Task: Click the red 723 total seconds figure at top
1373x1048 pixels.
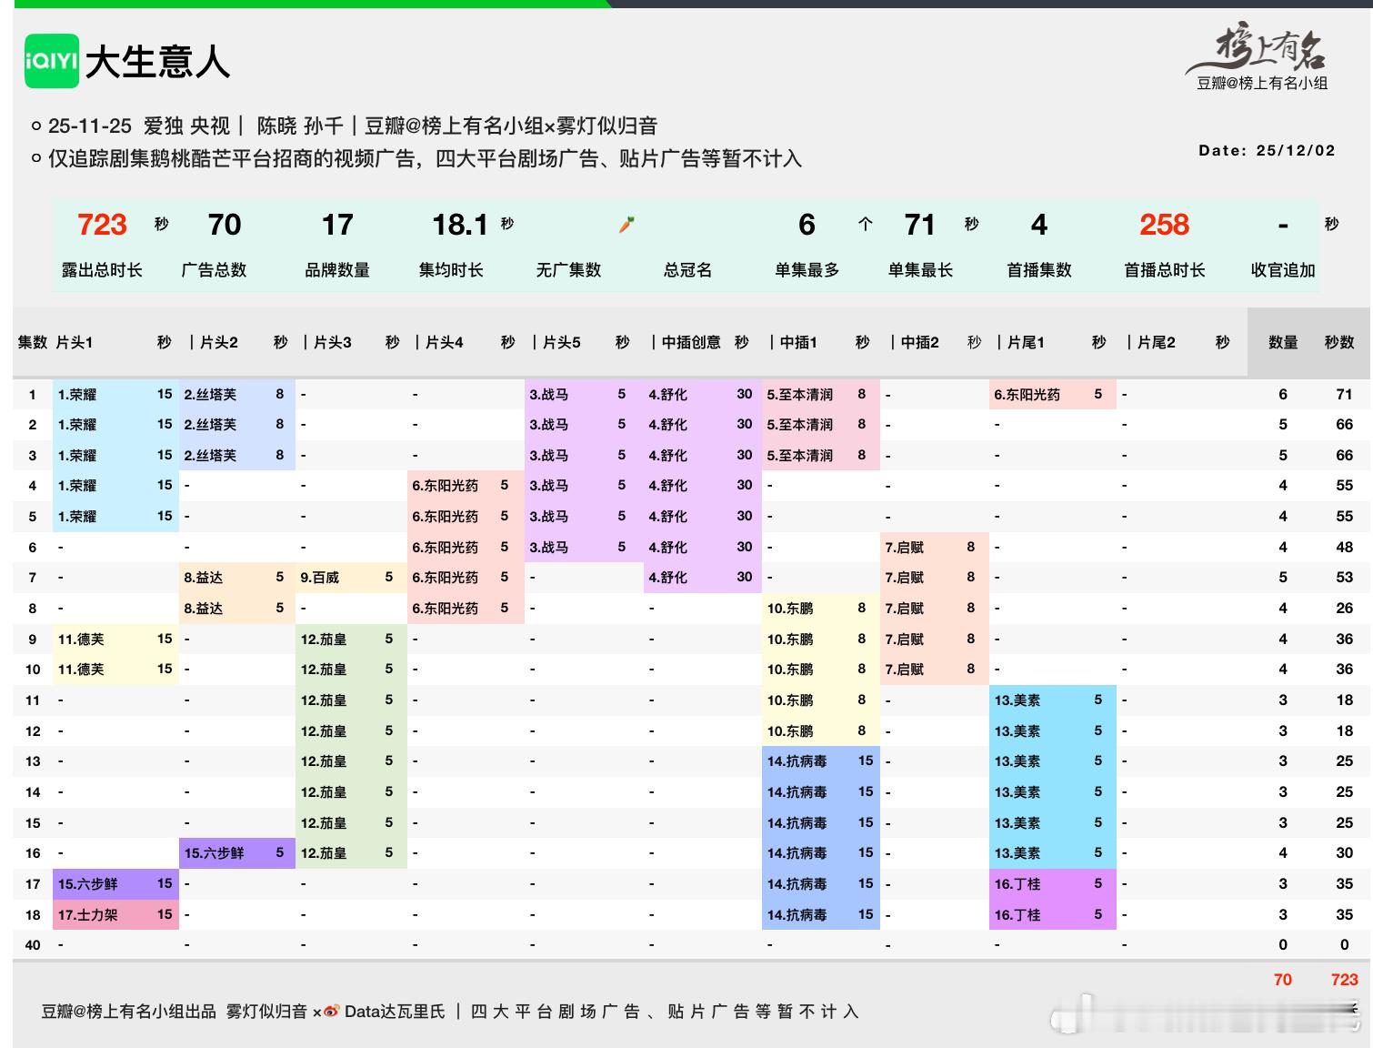Action: pos(102,225)
